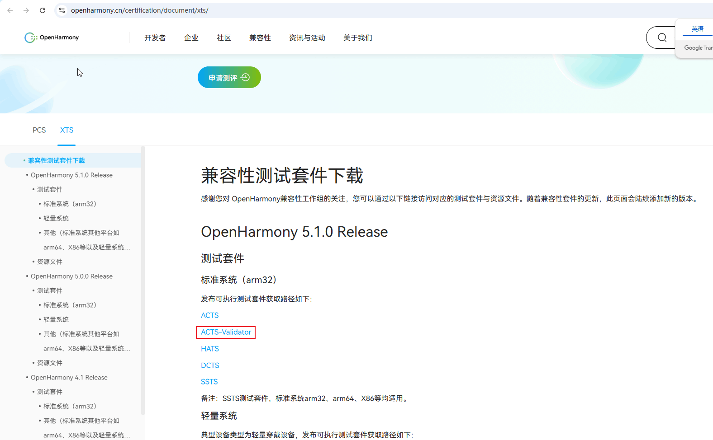This screenshot has width=713, height=440.
Task: Select 资源文件 under 5.0.0 Release
Action: pos(50,363)
